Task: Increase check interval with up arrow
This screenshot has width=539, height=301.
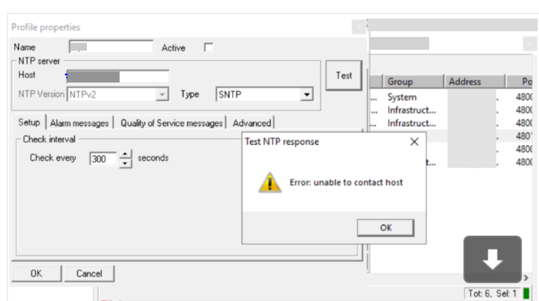Action: (125, 154)
